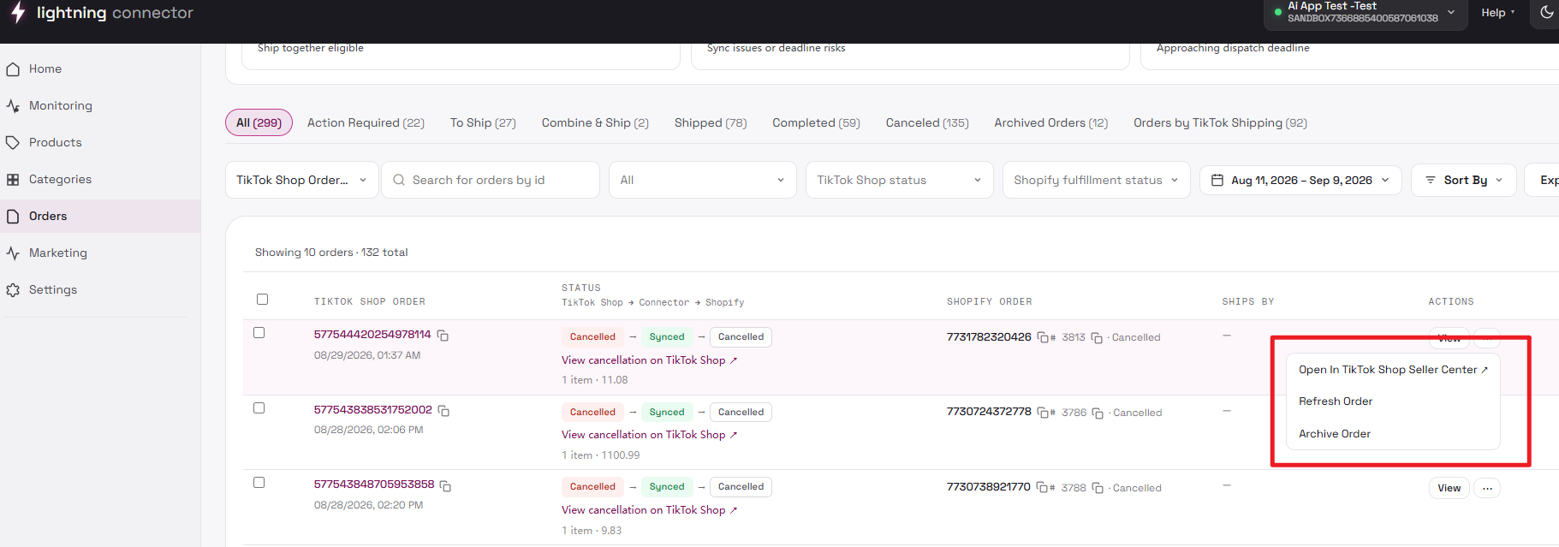The image size is (1559, 547).
Task: Click View for order 577543848705953858
Action: tap(1449, 488)
